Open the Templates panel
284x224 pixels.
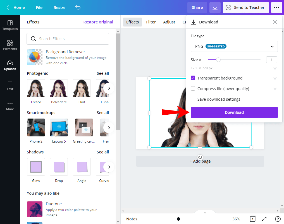[10, 25]
